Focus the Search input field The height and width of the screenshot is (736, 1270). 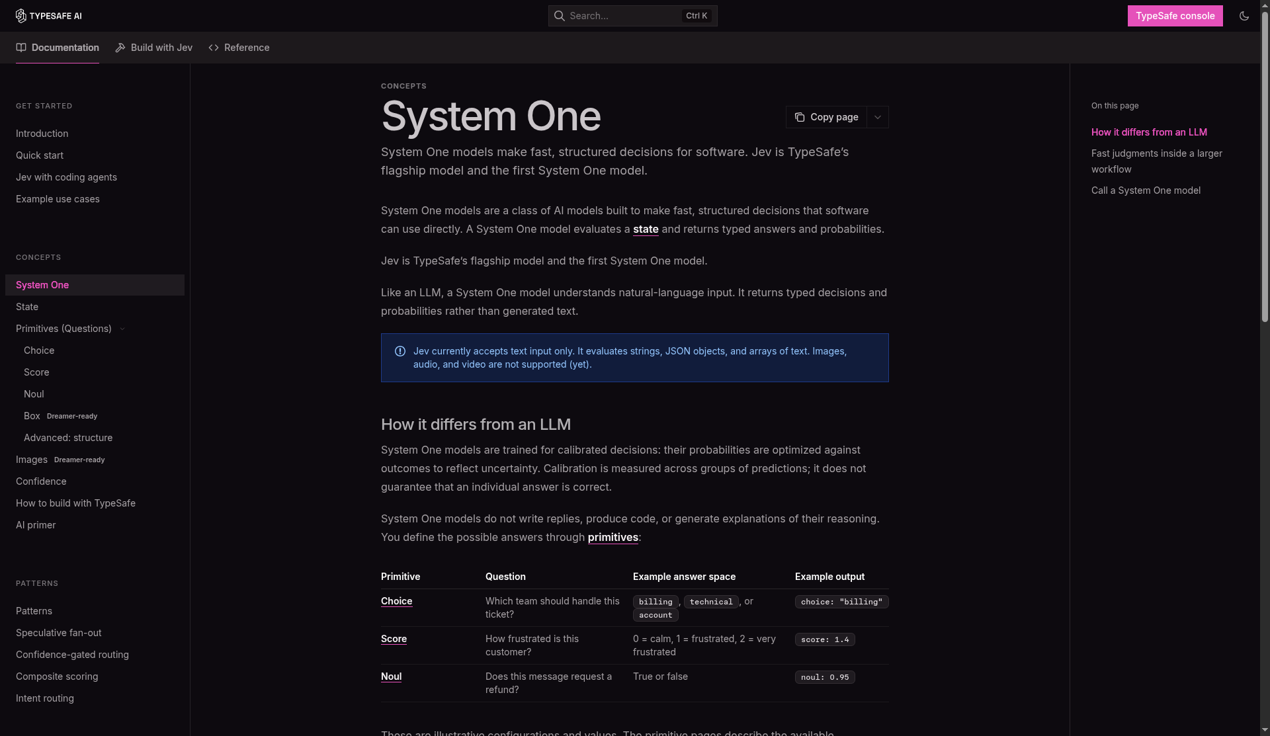[x=632, y=16]
